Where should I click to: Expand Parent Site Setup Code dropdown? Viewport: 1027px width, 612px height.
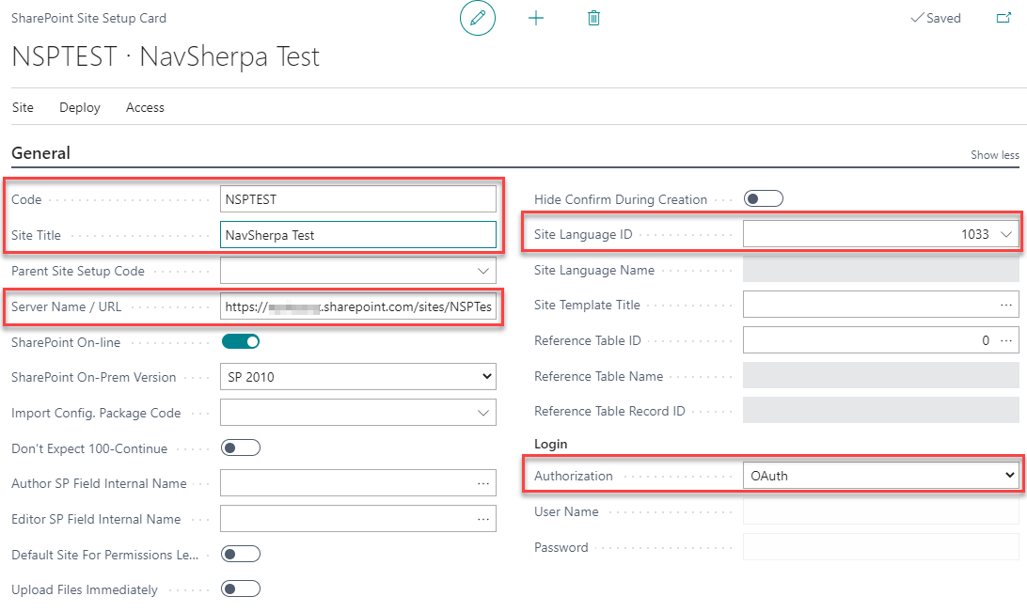click(483, 271)
